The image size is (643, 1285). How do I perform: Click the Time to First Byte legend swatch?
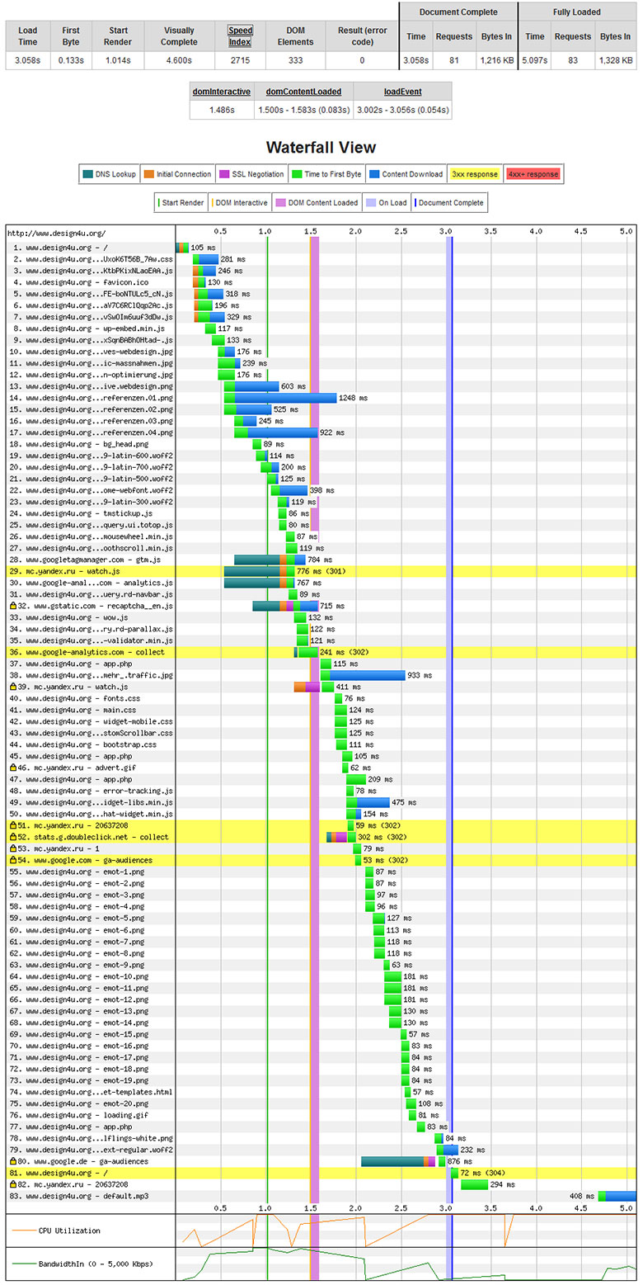pos(297,174)
